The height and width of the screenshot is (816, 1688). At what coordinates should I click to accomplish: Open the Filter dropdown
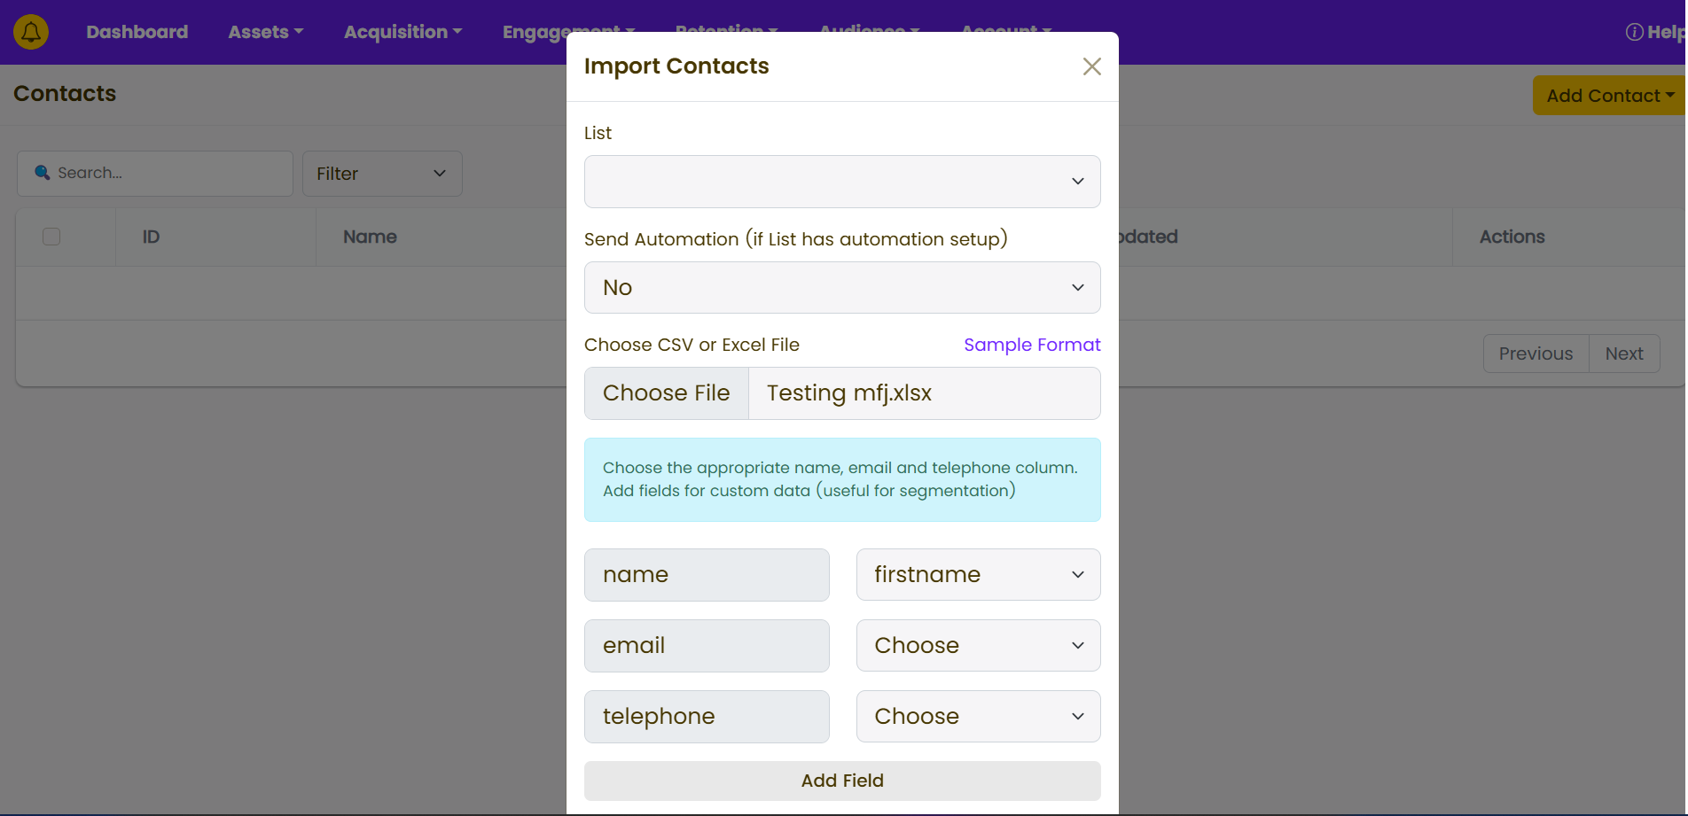tap(381, 174)
